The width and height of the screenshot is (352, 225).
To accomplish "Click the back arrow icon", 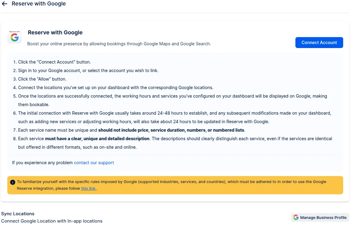I will [x=5, y=4].
